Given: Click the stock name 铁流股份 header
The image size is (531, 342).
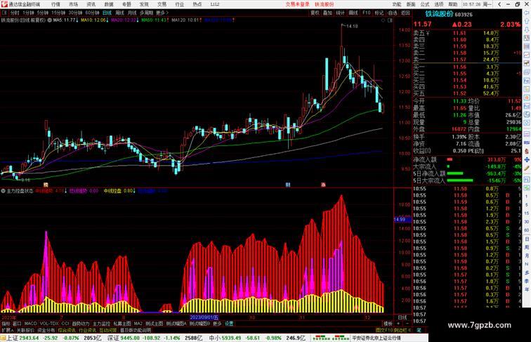Looking at the screenshot, I should coord(439,14).
